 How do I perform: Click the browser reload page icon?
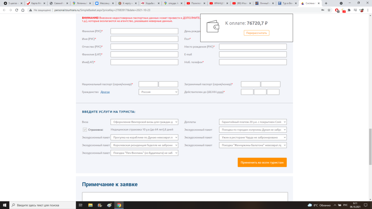coord(17,10)
